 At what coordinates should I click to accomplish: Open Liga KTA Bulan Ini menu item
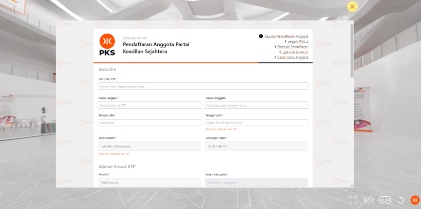click(x=295, y=52)
